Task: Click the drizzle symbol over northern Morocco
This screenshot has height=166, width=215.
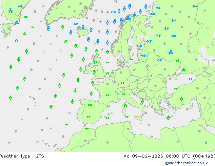Action: 87,128
